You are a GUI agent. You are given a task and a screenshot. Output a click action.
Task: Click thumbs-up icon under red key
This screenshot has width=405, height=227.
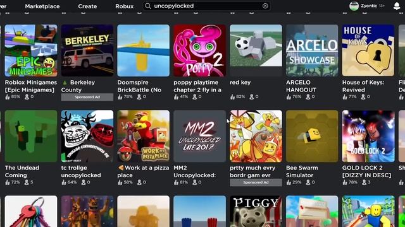pyautogui.click(x=232, y=97)
